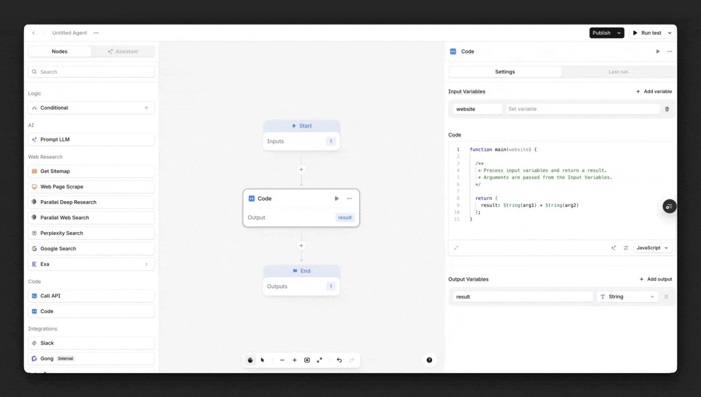Click the Parallel Deep Research node icon

click(34, 202)
